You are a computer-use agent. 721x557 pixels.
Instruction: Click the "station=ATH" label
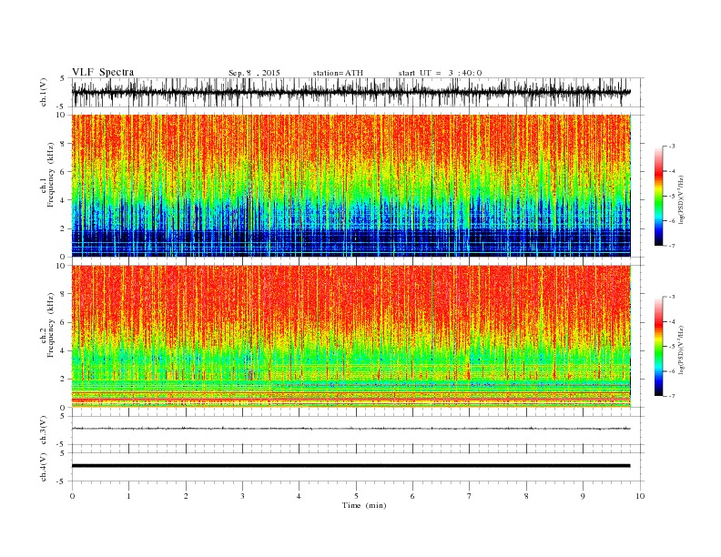(338, 73)
